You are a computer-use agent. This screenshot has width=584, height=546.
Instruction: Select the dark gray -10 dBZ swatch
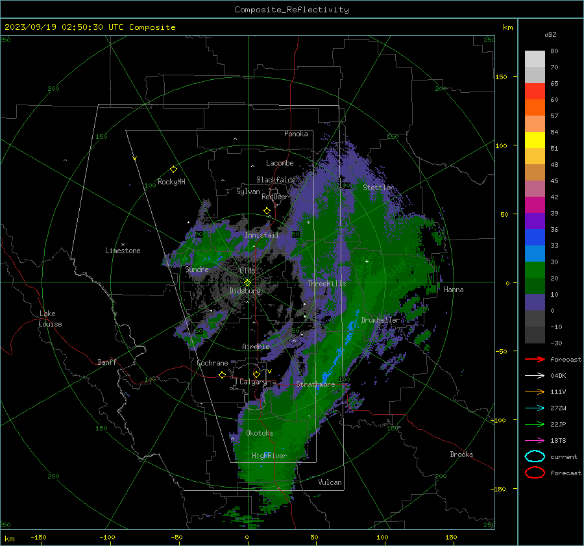(x=535, y=334)
